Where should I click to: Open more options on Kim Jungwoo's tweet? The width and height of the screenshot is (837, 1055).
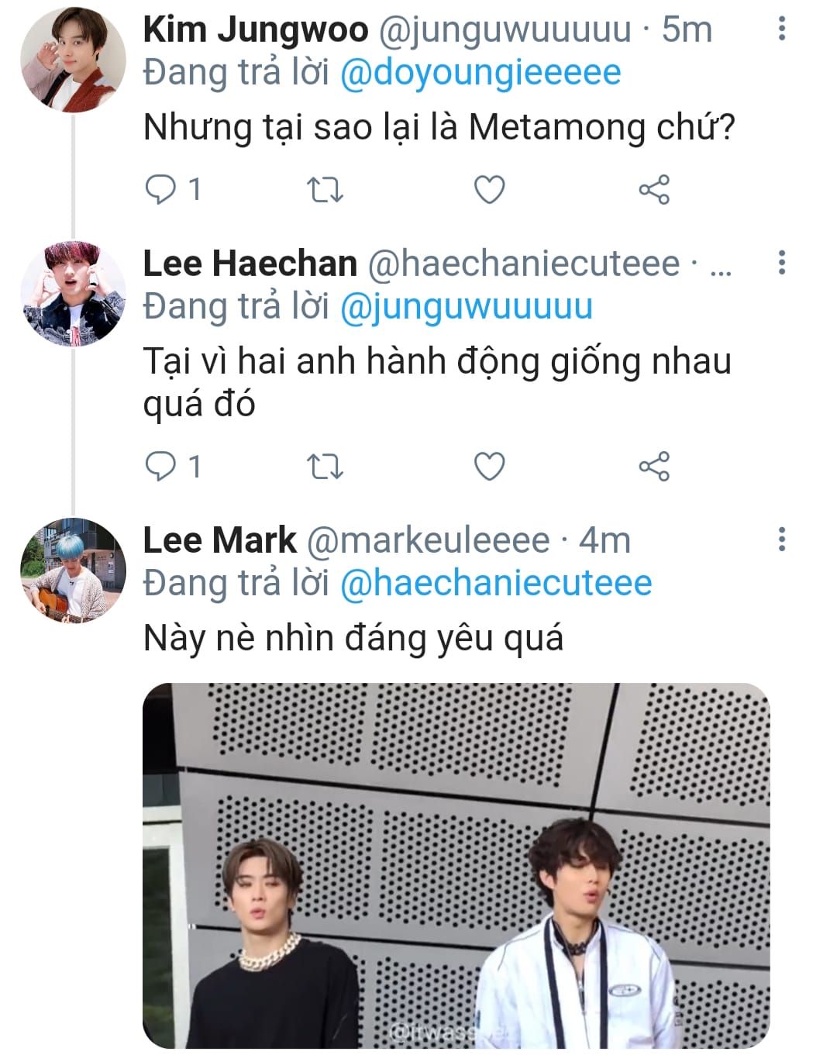[x=781, y=29]
